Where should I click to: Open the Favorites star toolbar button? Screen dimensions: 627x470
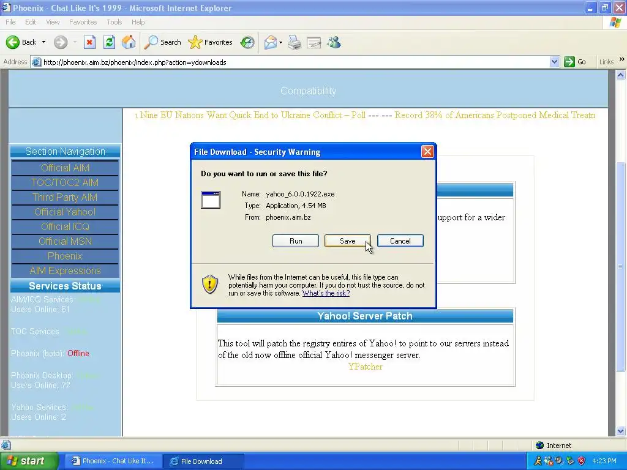pyautogui.click(x=211, y=42)
